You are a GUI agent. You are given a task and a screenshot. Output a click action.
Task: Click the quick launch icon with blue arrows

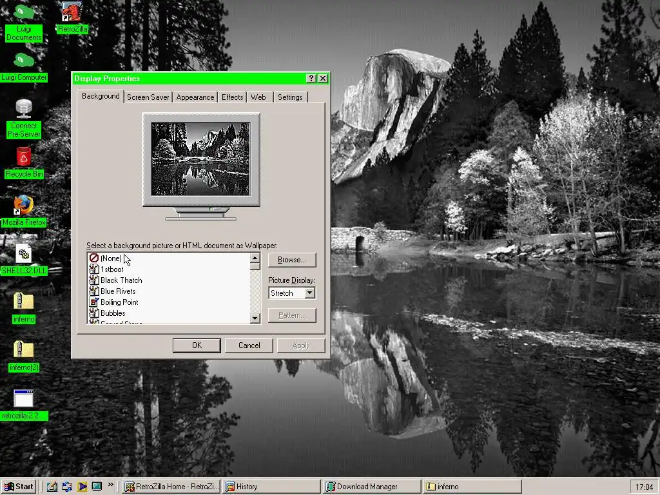tap(67, 487)
